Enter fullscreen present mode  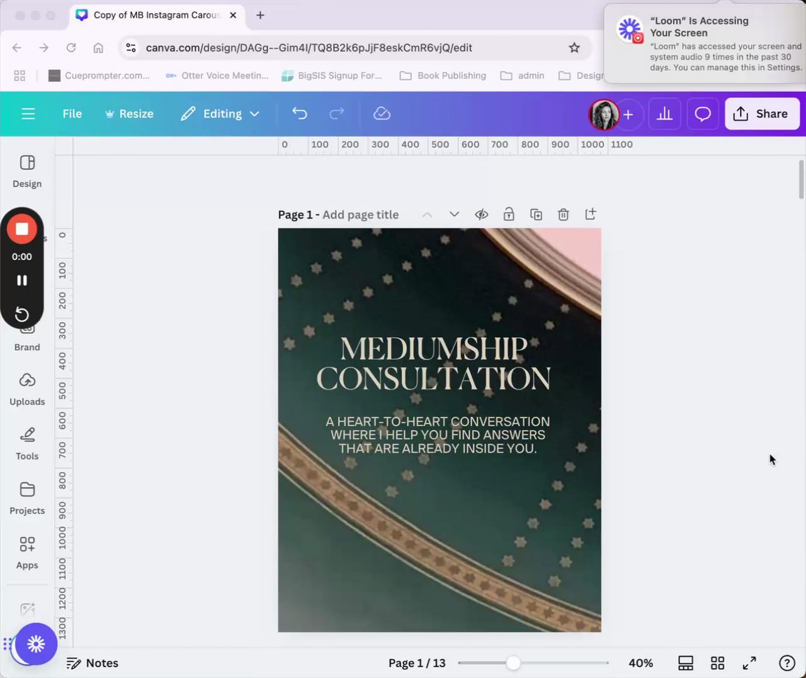(x=749, y=663)
